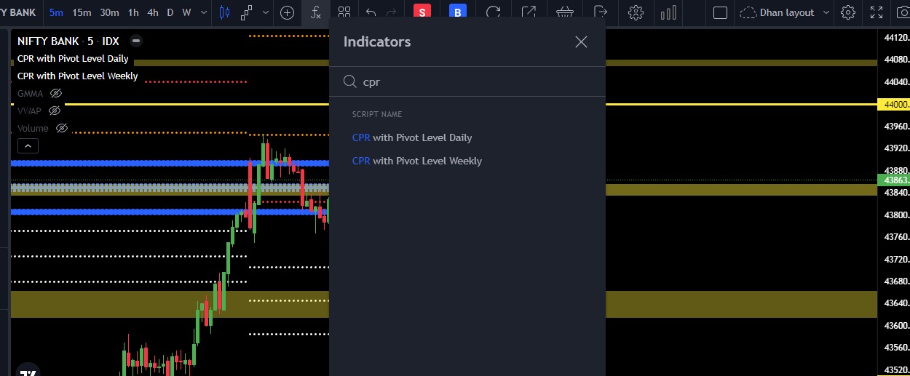The width and height of the screenshot is (910, 376).
Task: Click the layout square icon
Action: pos(720,12)
